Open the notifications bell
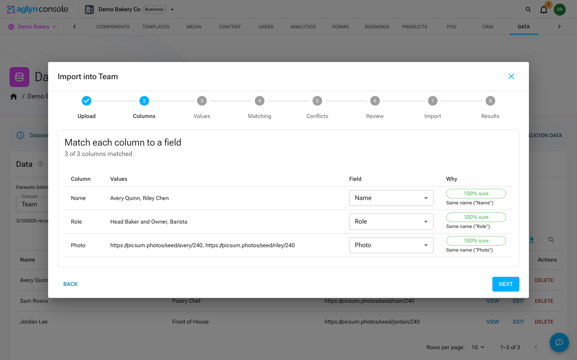The width and height of the screenshot is (577, 360). coord(544,10)
